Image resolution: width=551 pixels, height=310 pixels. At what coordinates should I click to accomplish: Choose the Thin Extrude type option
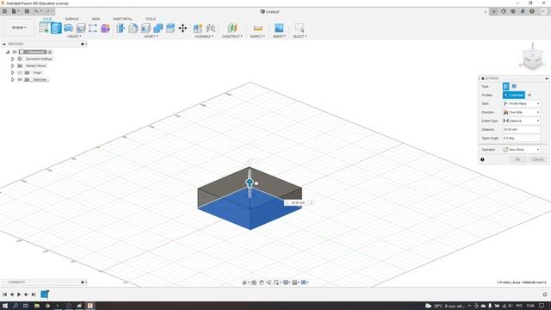(514, 86)
